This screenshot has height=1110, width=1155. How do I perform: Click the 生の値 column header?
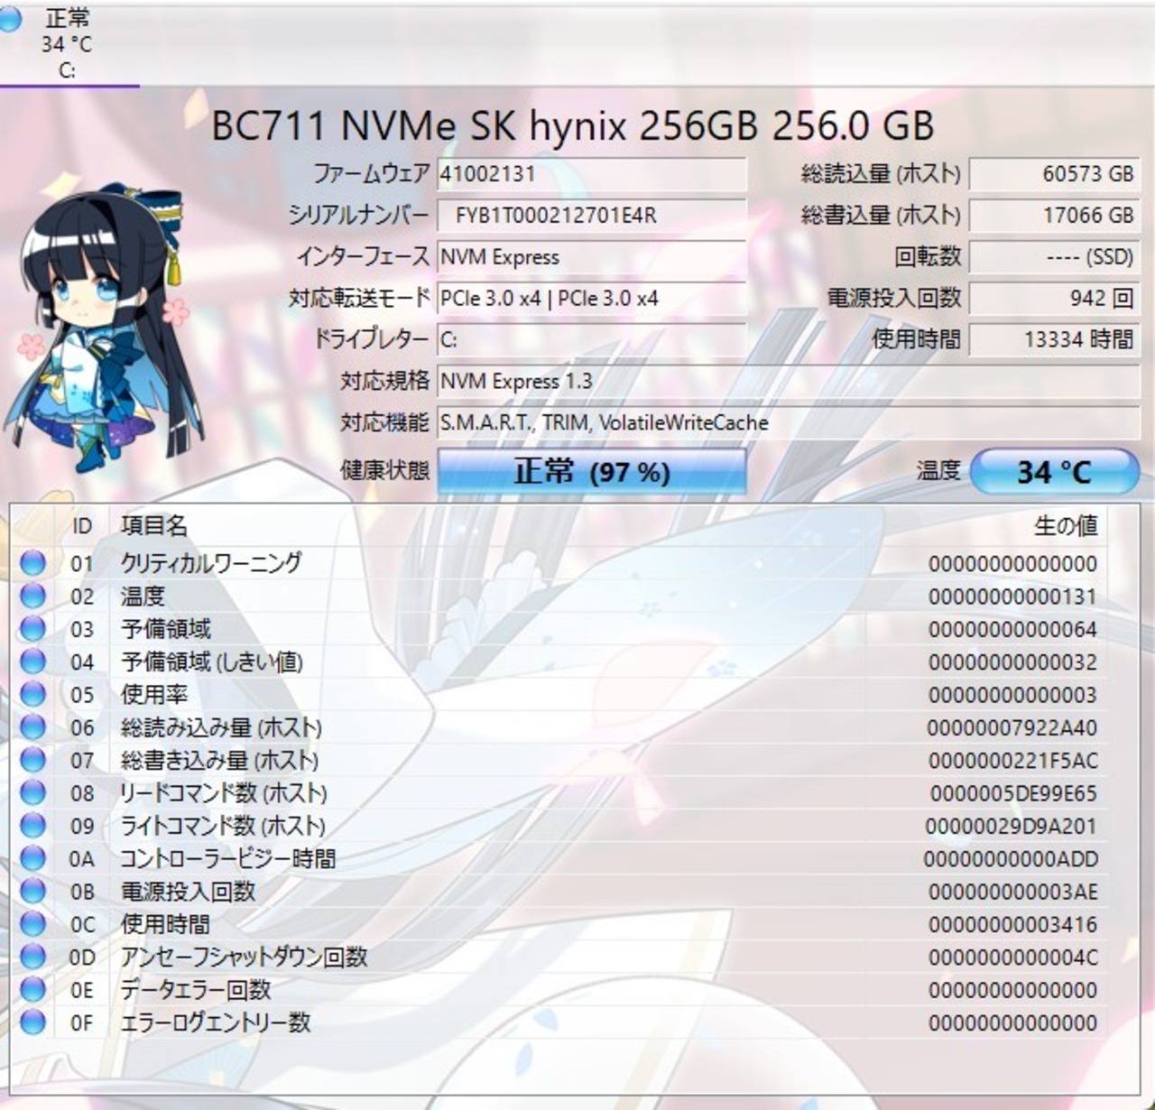click(x=1065, y=526)
